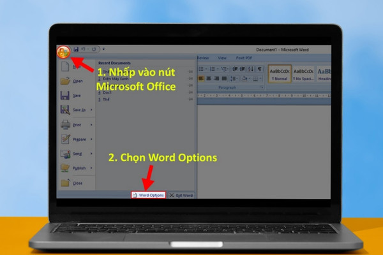383x255 pixels.
Task: Click the Word Options button
Action: pos(148,195)
